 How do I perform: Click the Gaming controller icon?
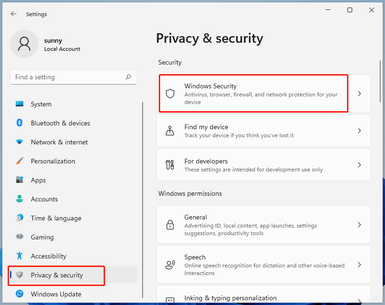tap(19, 237)
